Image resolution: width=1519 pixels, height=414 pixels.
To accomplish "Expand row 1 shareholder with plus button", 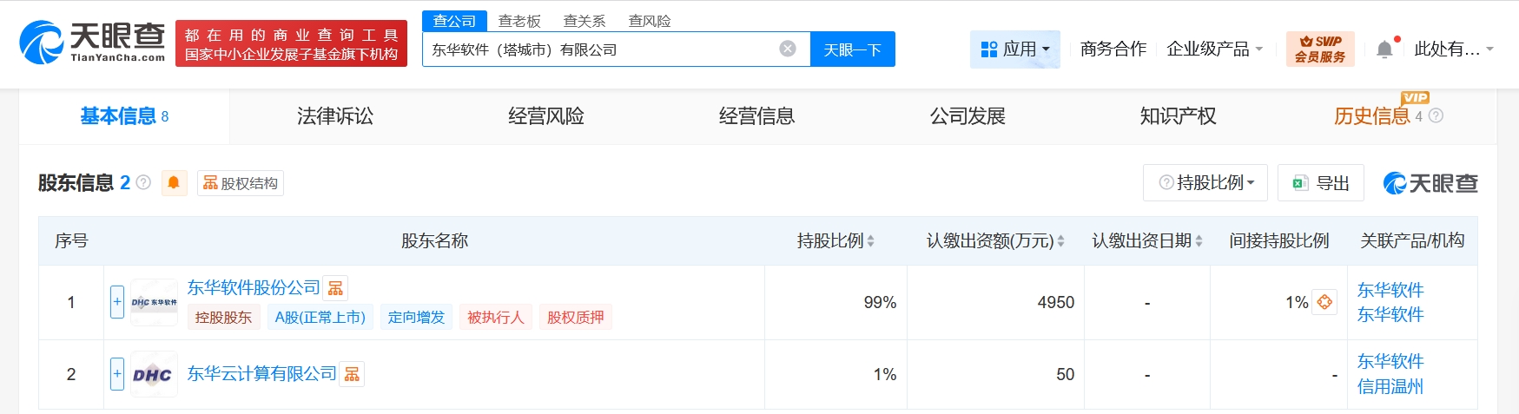I will pos(117,302).
